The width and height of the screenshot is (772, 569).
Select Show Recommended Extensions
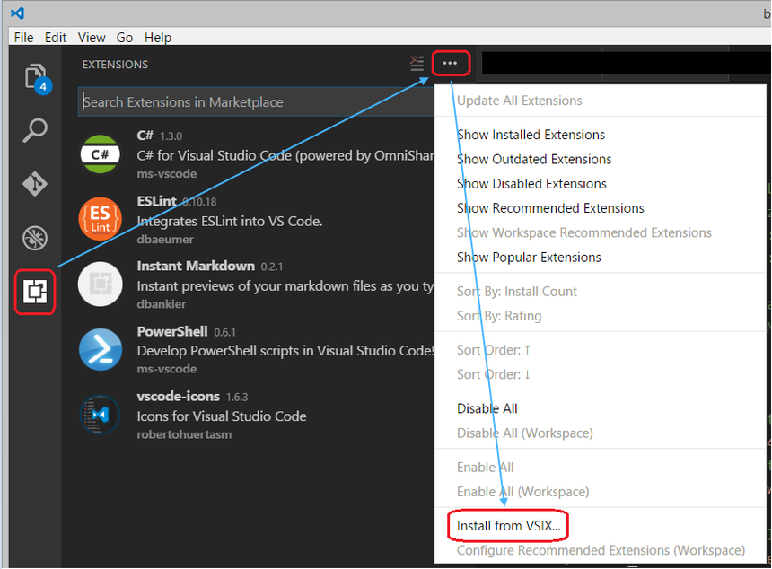550,208
